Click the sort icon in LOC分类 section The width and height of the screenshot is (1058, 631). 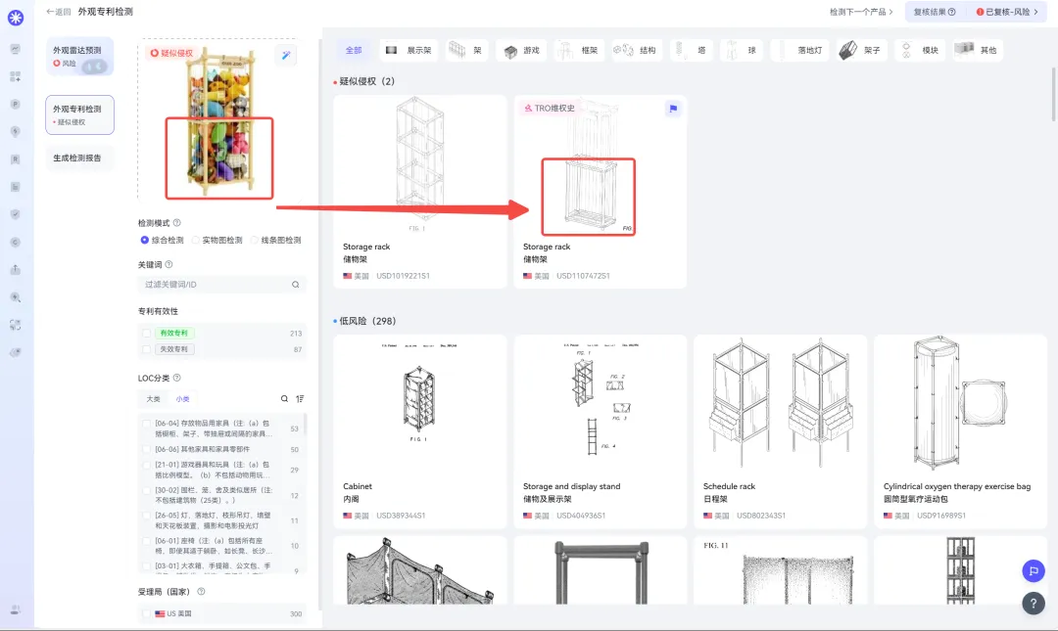[300, 398]
